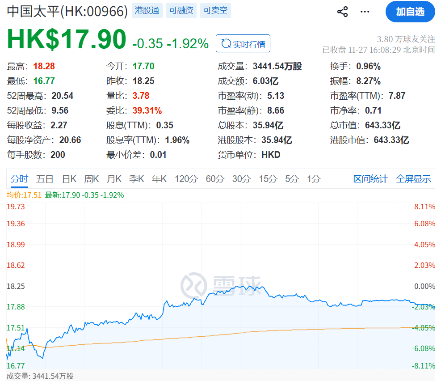Open 区间统计 range statistics

click(x=370, y=179)
